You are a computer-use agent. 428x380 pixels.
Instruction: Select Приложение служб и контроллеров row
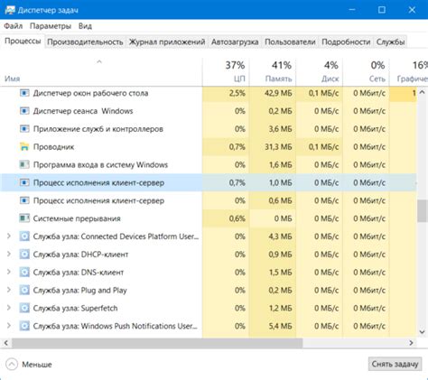coord(209,129)
